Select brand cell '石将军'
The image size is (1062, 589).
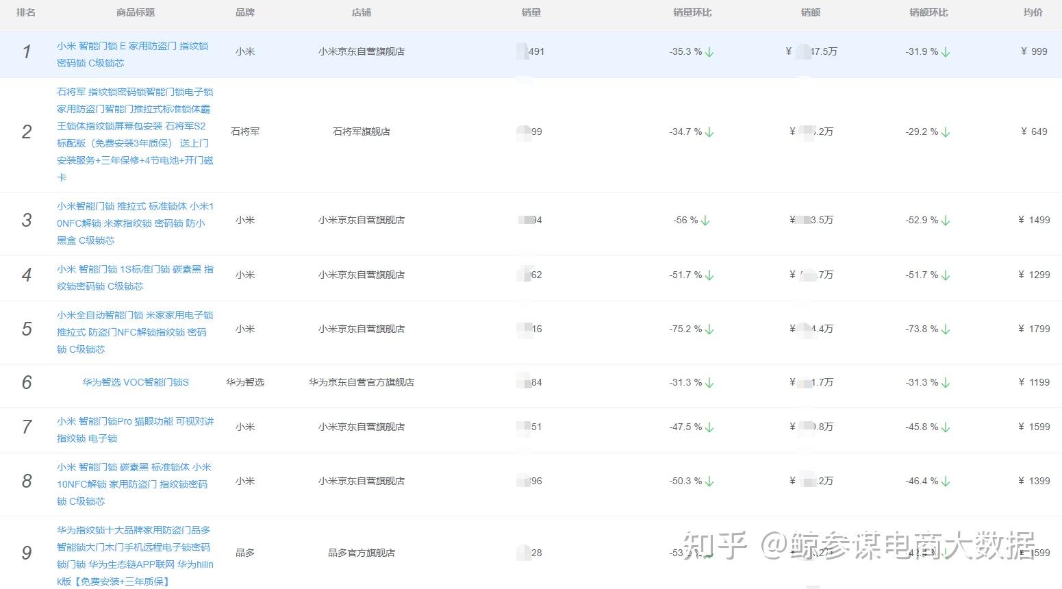point(245,131)
